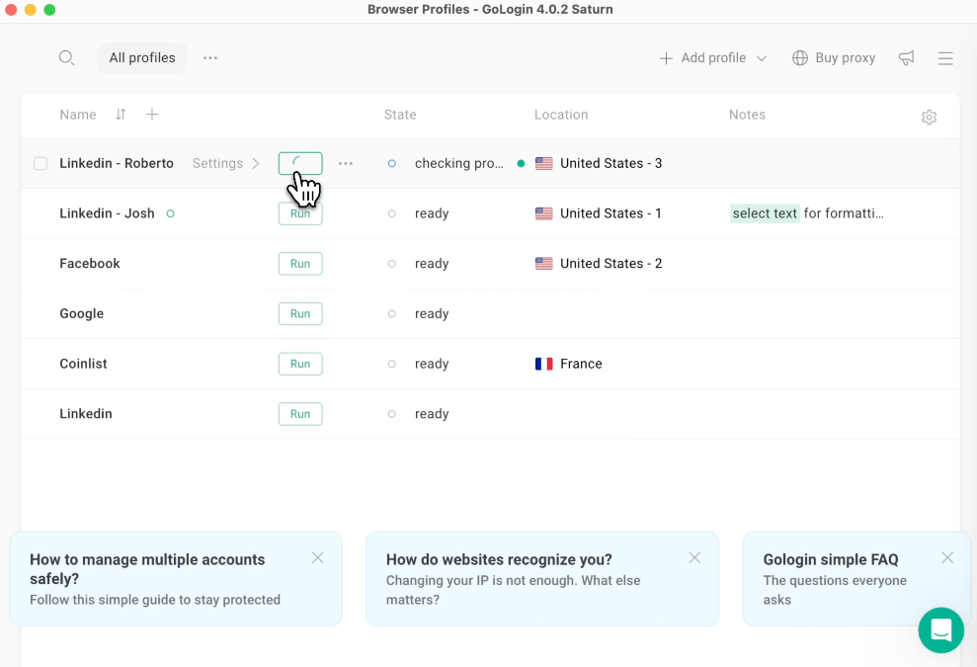Open Settings for Linkedin - Roberto
This screenshot has height=667, width=977.
225,164
